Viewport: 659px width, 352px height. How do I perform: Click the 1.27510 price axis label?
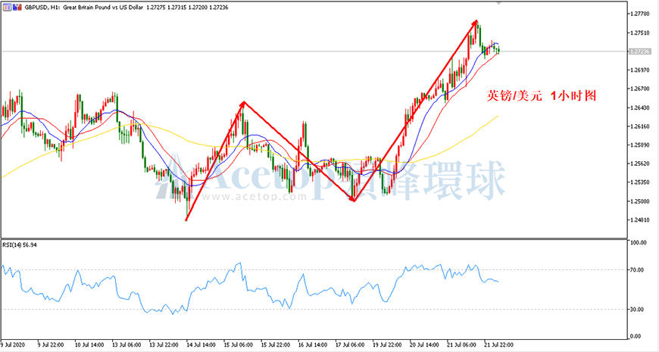click(x=639, y=33)
